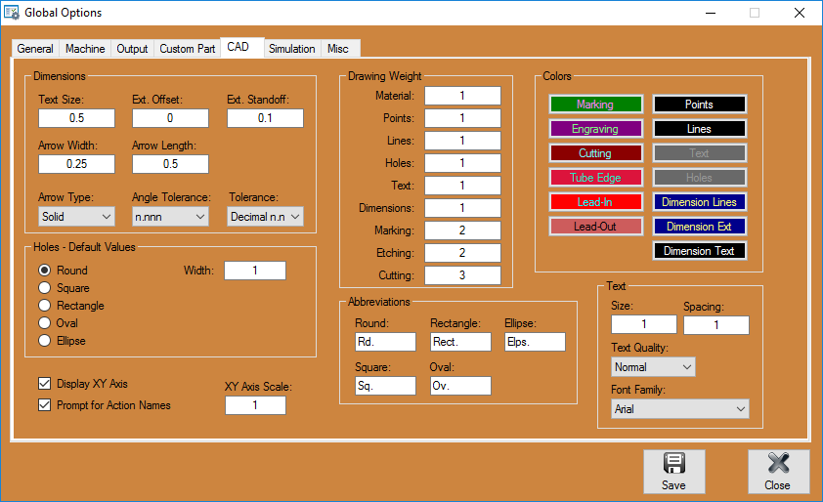Screen dimensions: 823x502
Task: Click the Tube Edge color swatch
Action: tap(595, 178)
